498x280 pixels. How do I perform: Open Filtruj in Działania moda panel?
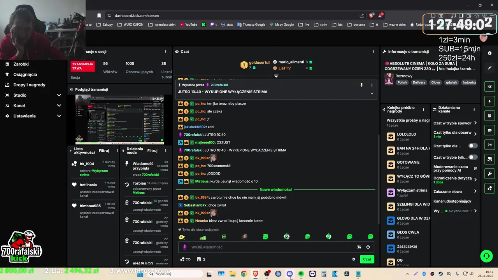coord(153,150)
